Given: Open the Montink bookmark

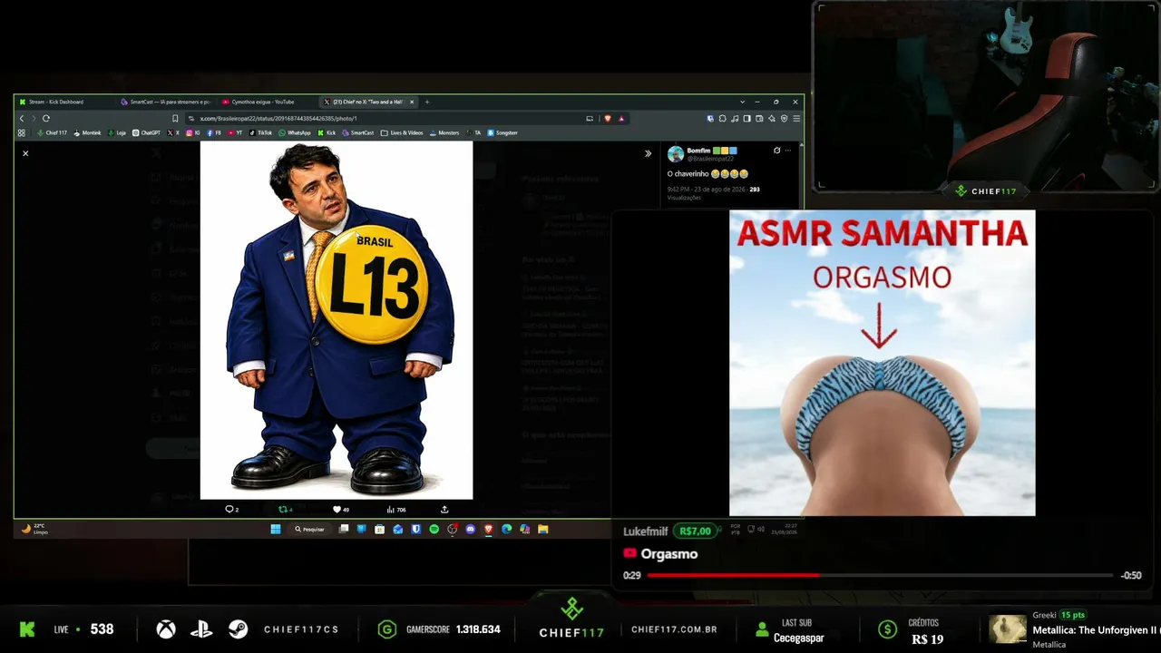Looking at the screenshot, I should coord(88,132).
